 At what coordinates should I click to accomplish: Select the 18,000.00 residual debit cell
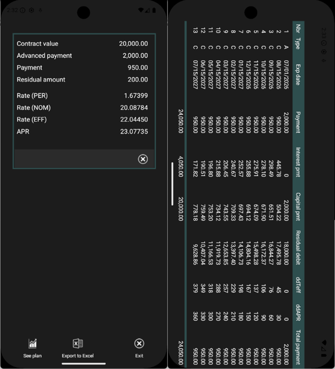coord(286,253)
